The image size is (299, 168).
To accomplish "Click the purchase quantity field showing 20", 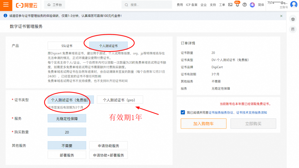I will point(67,132).
